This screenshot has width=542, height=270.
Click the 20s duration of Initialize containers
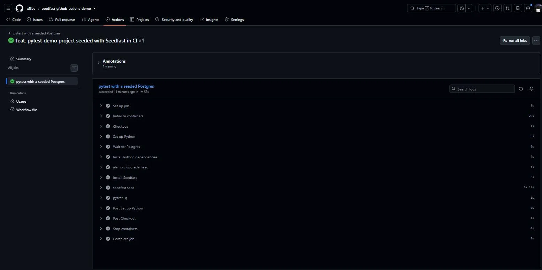(531, 116)
